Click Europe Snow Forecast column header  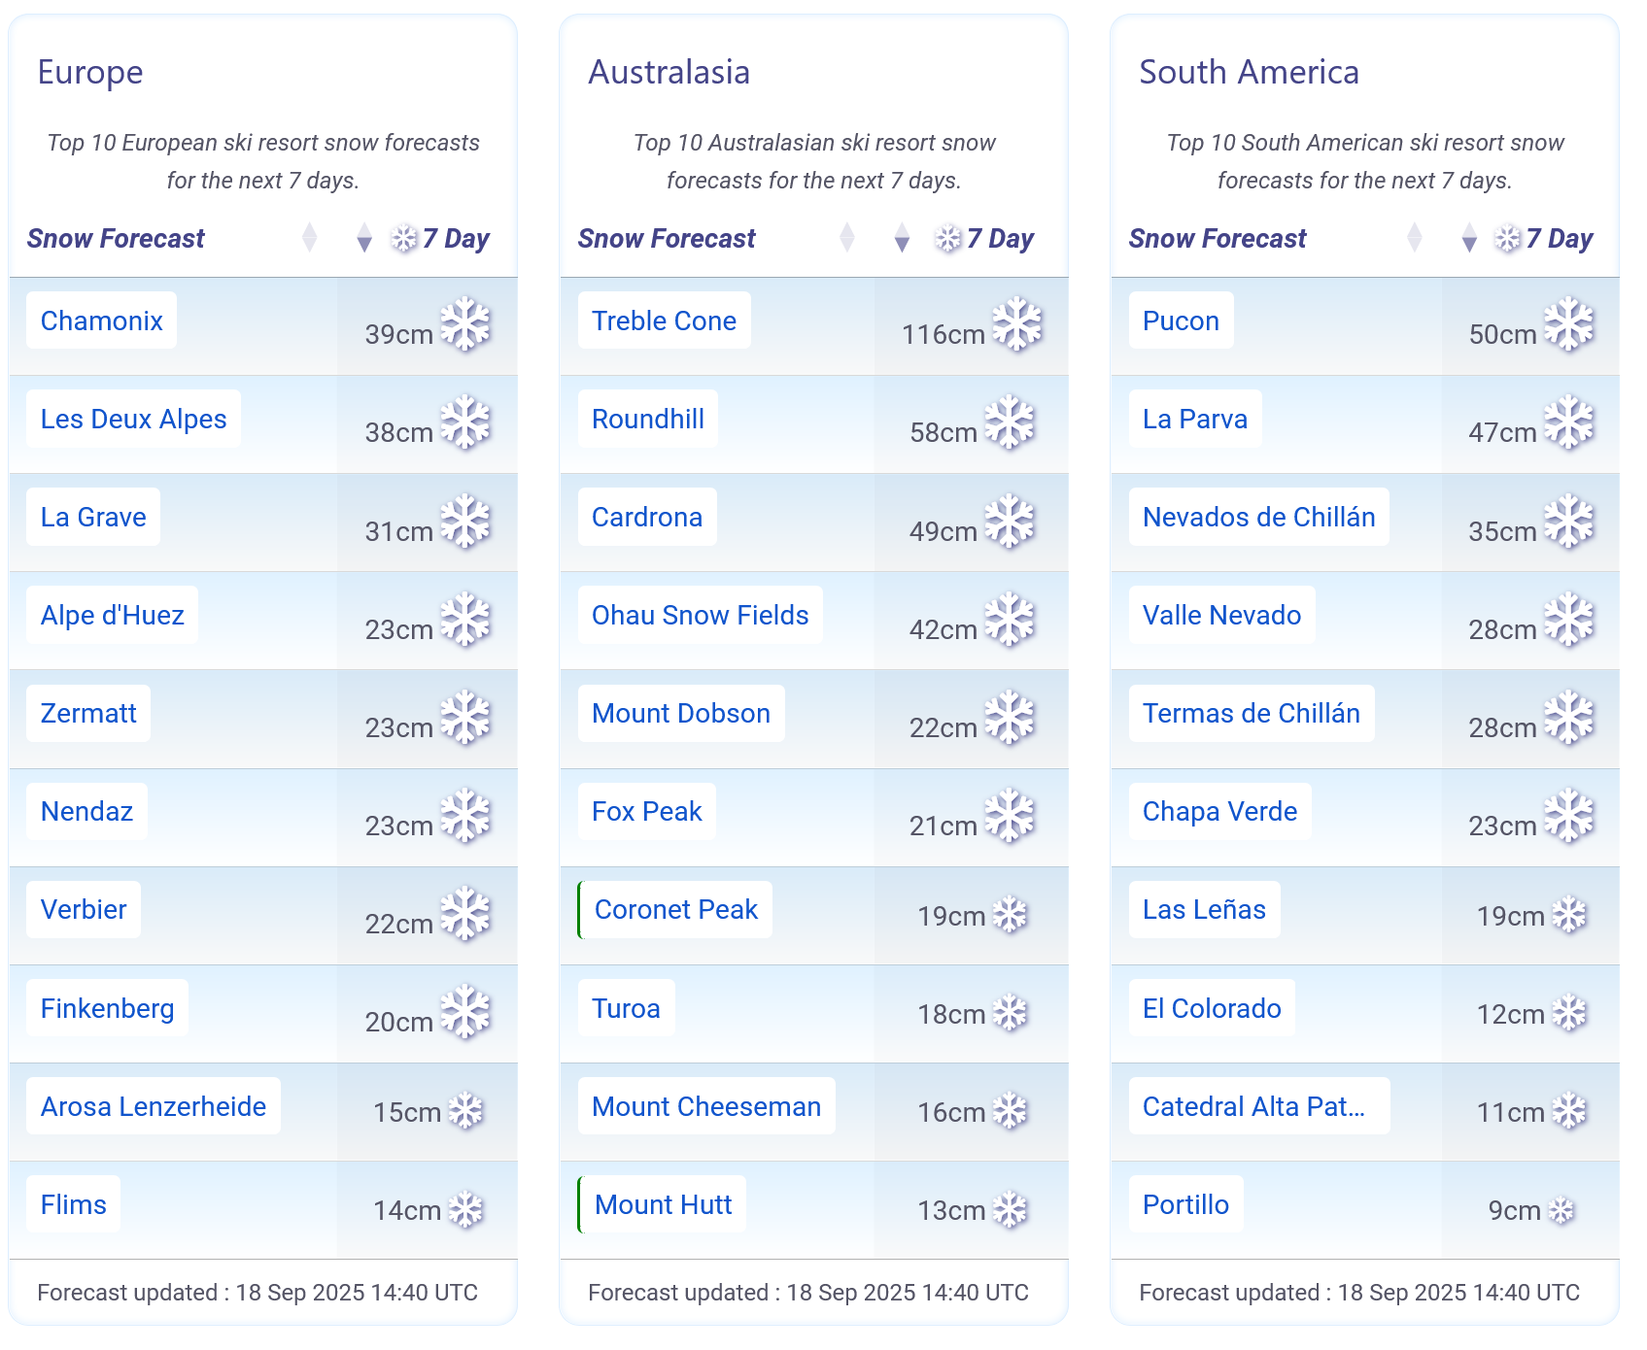pos(116,239)
